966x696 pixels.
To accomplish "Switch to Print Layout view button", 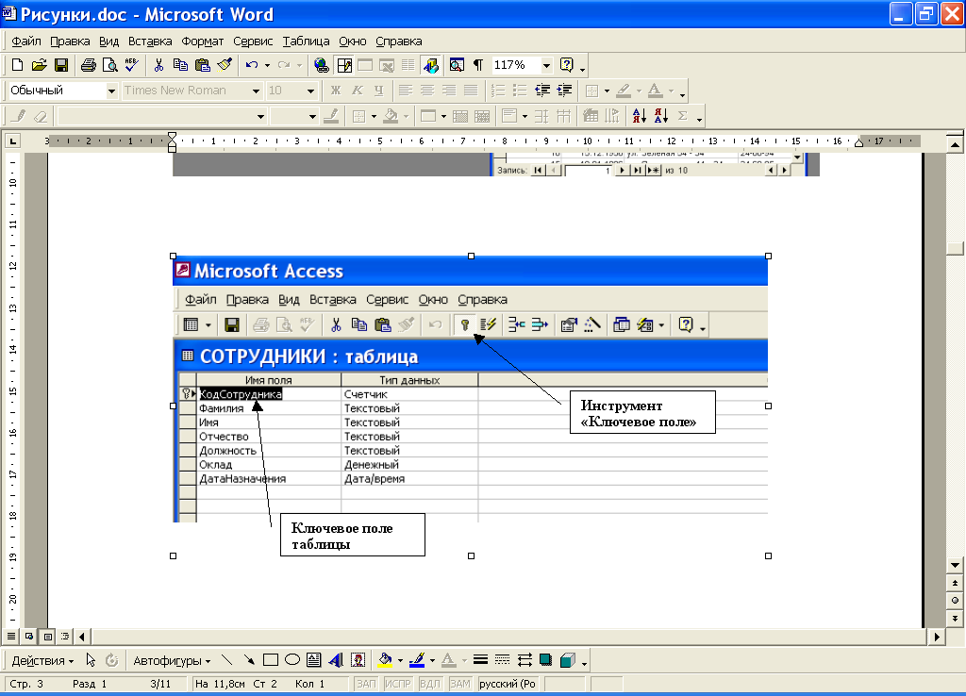I will 47,637.
